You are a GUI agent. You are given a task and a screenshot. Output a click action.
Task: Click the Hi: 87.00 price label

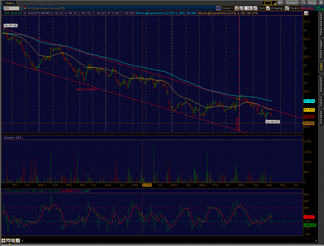click(10, 25)
